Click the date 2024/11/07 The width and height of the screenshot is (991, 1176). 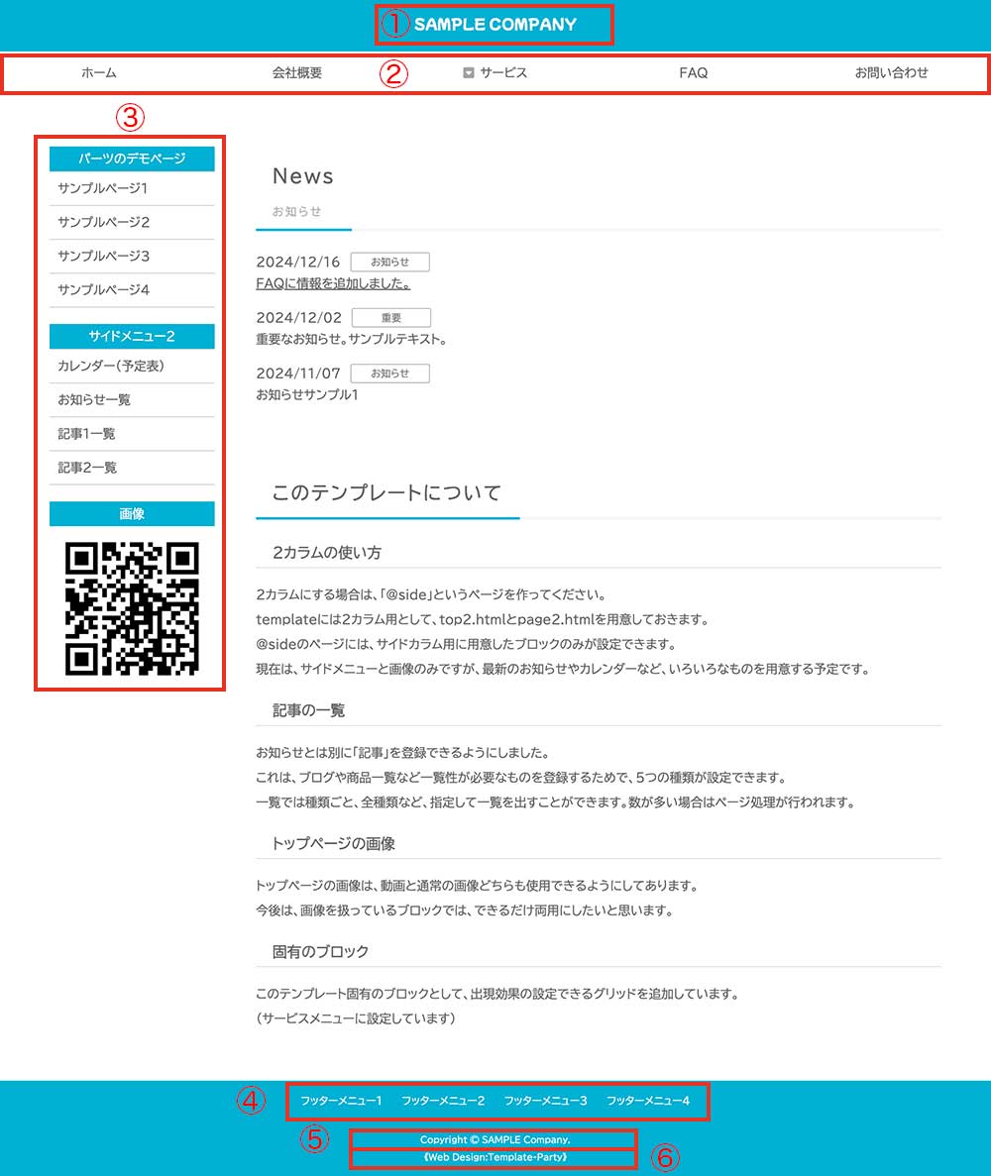298,373
